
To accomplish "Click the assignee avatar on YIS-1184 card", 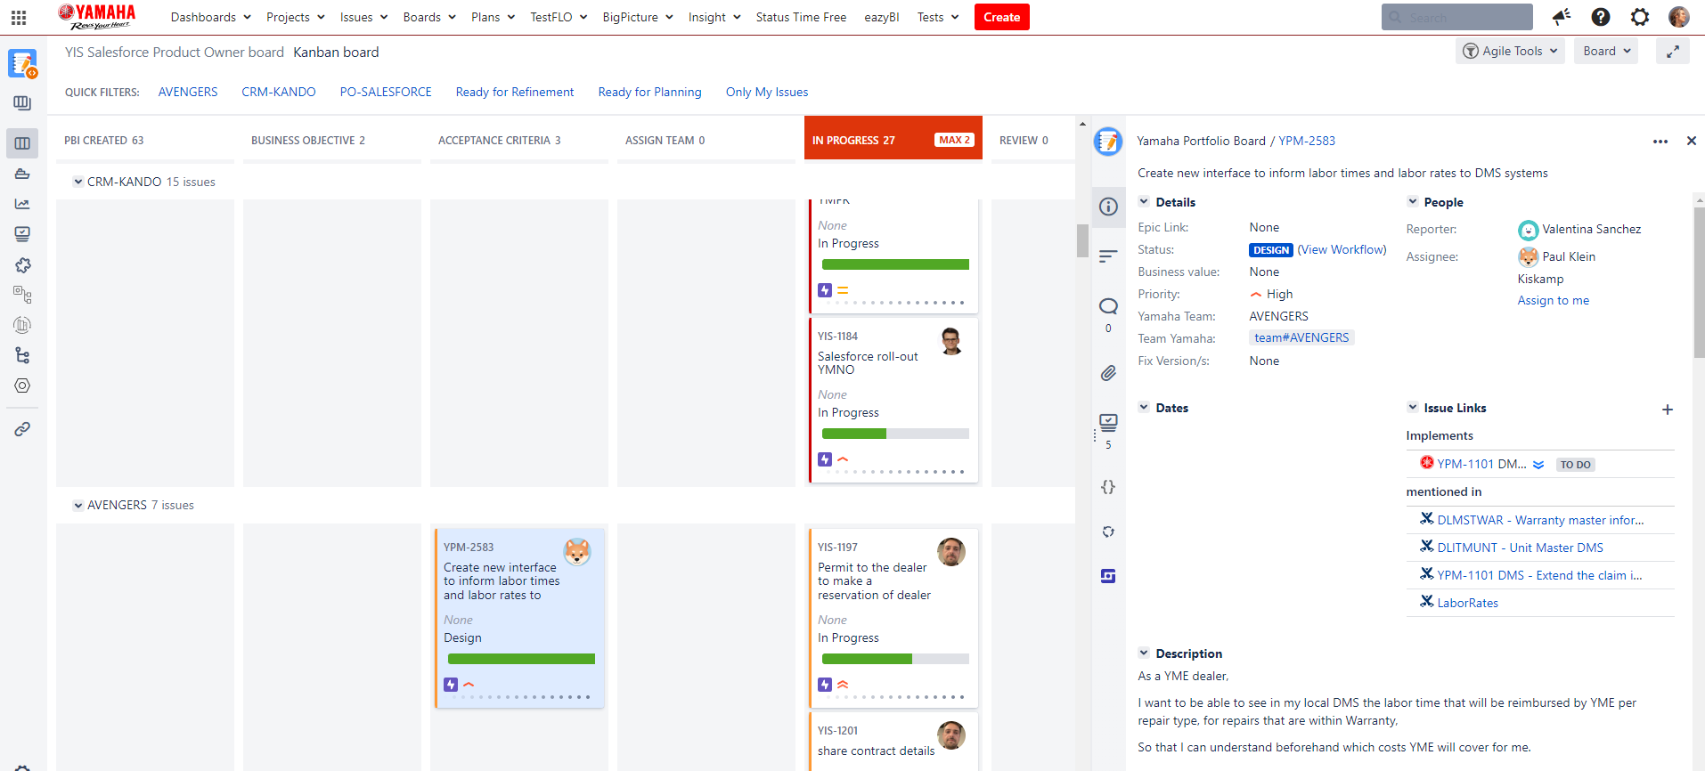I will (951, 341).
